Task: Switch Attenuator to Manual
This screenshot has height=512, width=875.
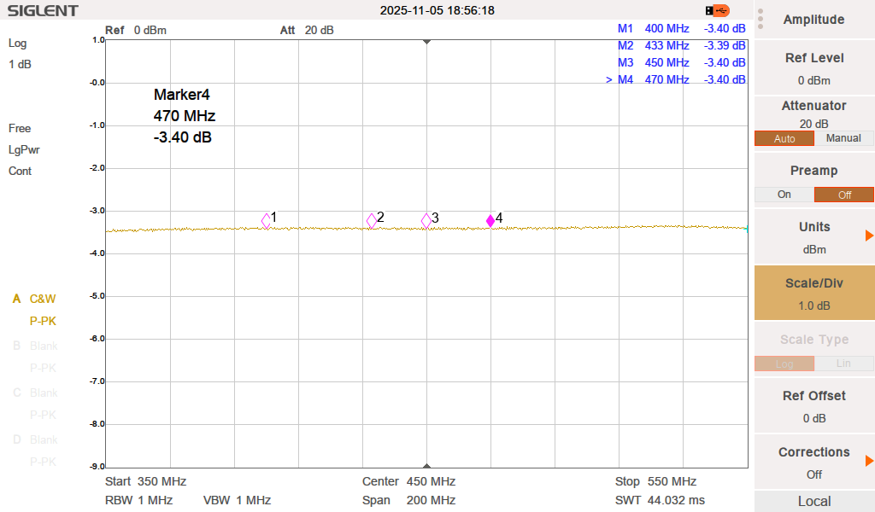Action: pos(843,138)
